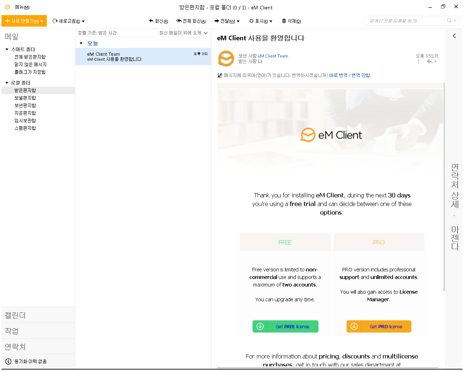Viewport: 464px width, 371px height.
Task: Open the 메뉴 main menu
Action: click(22, 7)
